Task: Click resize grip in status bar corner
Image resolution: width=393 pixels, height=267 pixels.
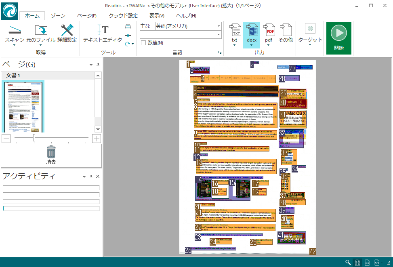Action: coord(389,263)
